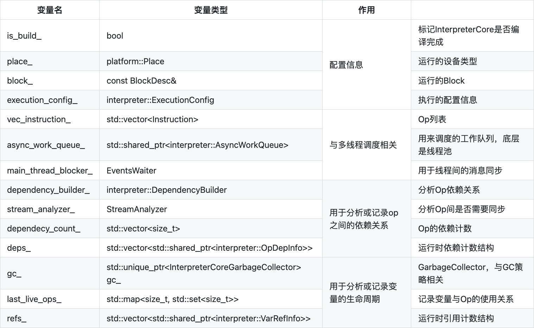
Task: Click the description 运行时依赖计数结构
Action: coord(472,248)
